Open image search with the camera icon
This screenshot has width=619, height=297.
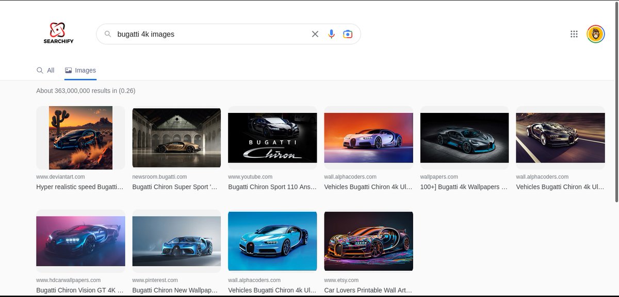click(348, 34)
